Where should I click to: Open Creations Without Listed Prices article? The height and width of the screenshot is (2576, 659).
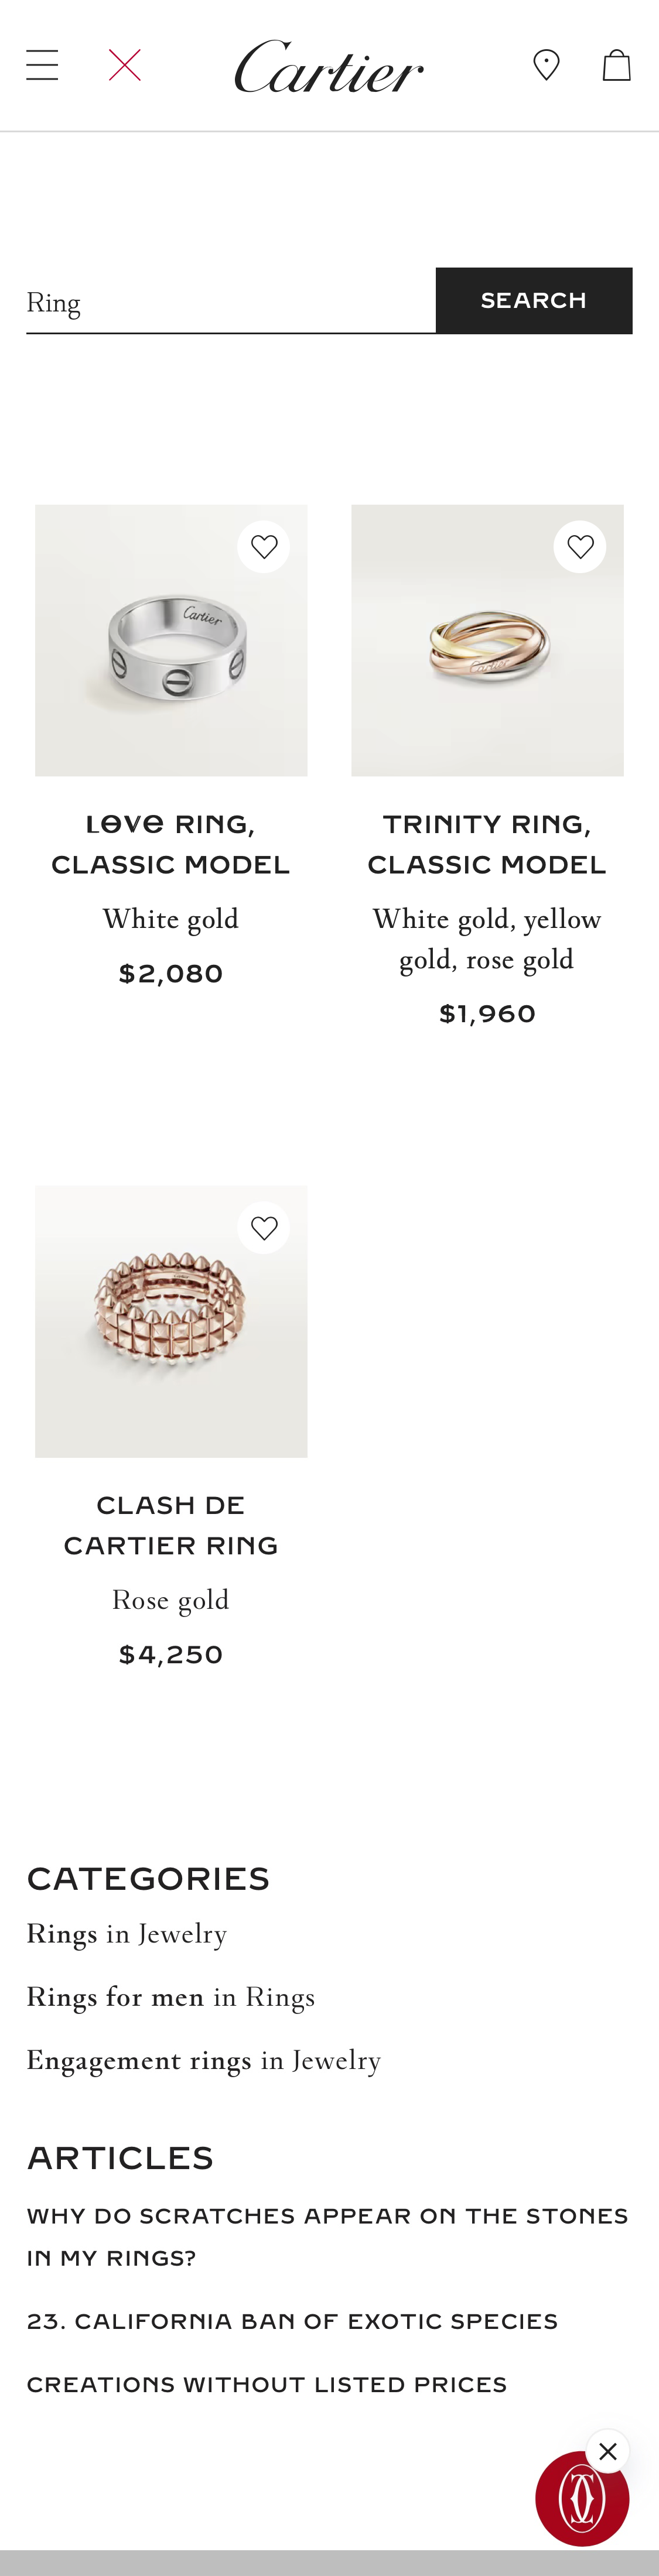(267, 2384)
